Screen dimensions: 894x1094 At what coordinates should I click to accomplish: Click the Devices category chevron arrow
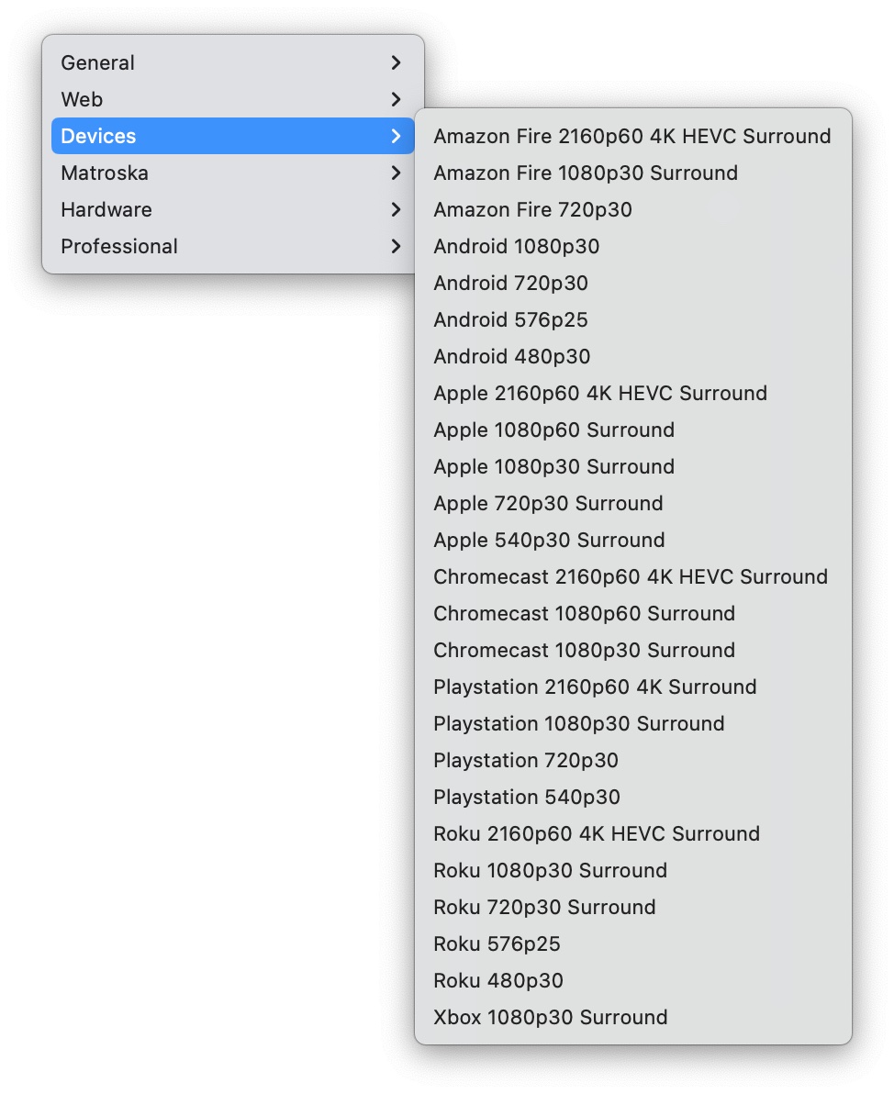tap(396, 136)
